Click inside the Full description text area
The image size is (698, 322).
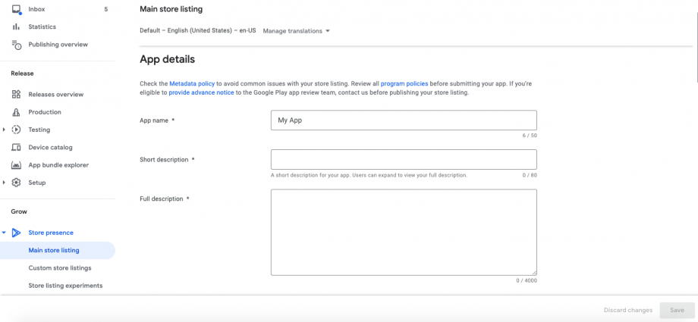click(x=404, y=232)
